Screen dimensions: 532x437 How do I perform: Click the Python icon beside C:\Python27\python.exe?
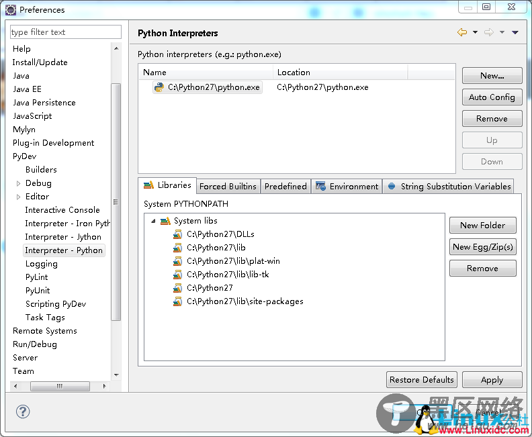(159, 87)
